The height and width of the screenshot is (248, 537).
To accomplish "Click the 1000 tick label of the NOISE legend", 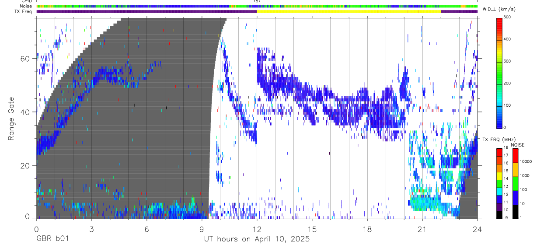I will (524, 175).
